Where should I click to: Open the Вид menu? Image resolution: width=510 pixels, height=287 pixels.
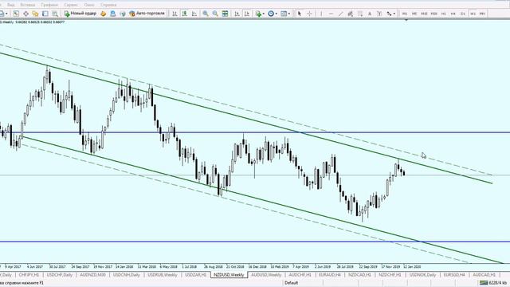coord(10,5)
